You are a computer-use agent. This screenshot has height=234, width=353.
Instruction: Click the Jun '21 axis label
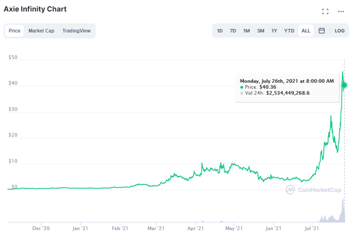tap(274, 228)
